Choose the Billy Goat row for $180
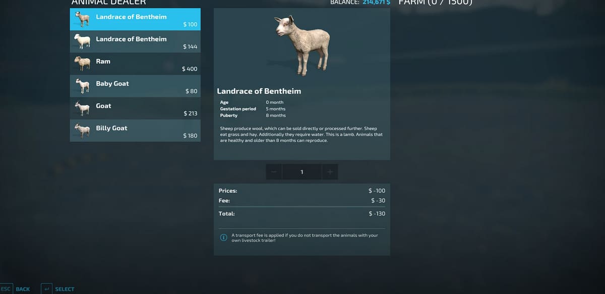 (x=135, y=130)
